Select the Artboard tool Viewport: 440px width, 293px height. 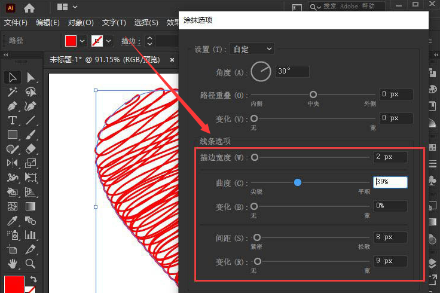[13, 249]
